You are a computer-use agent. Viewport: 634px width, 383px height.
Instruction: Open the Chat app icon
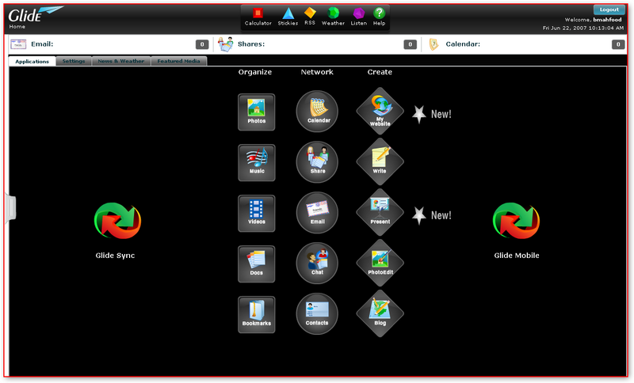pyautogui.click(x=317, y=264)
